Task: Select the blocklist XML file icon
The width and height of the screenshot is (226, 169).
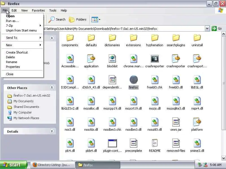Action: point(112,59)
